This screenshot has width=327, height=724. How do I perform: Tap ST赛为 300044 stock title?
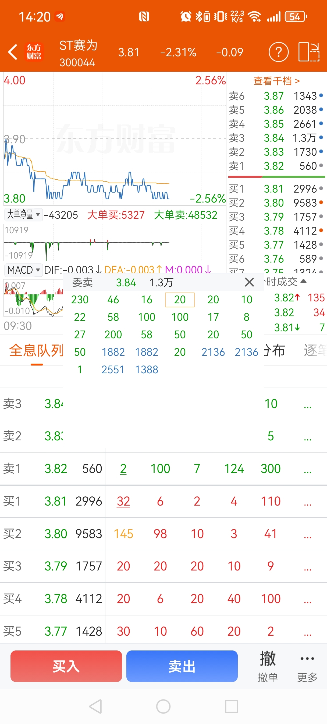78,53
